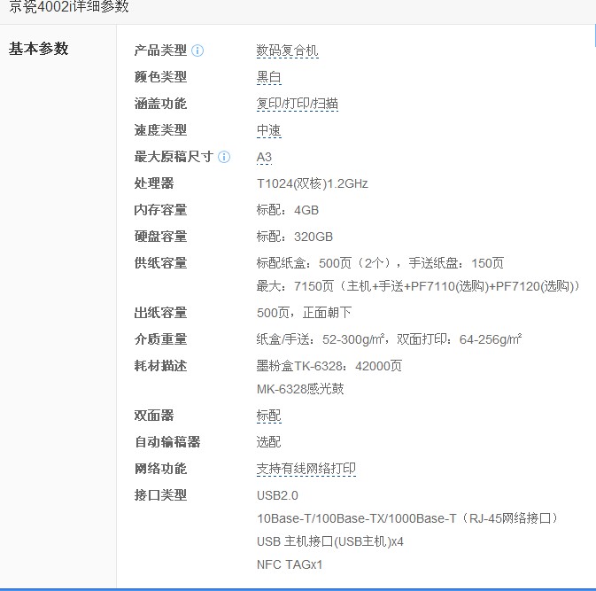Open the A3 size link
The width and height of the screenshot is (596, 591).
(264, 157)
